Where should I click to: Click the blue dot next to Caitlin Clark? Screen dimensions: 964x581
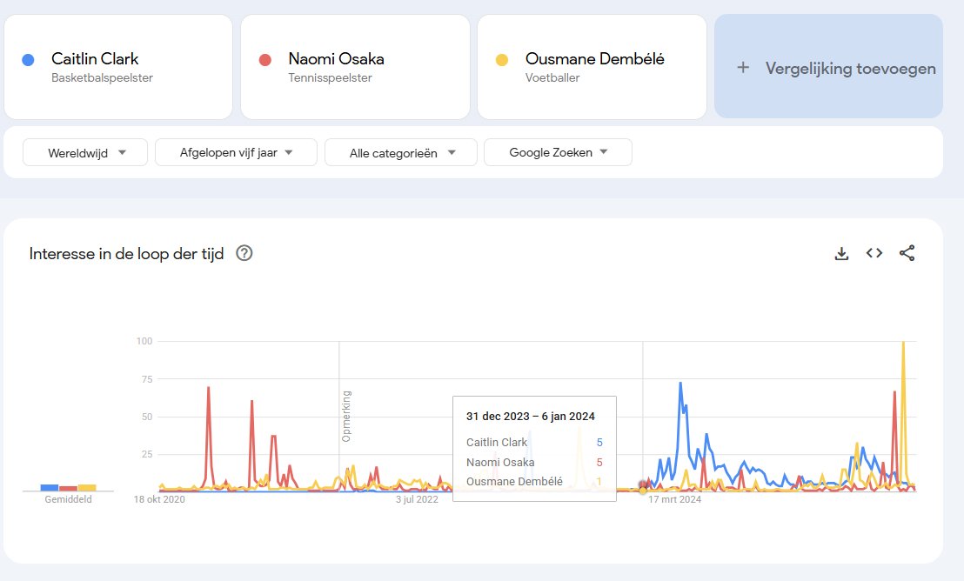(x=28, y=60)
